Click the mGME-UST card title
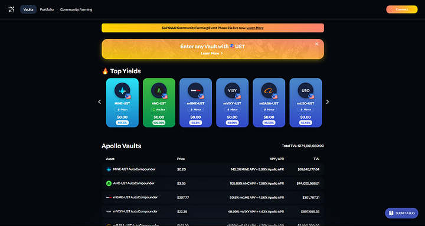This screenshot has height=226, width=425. click(195, 103)
